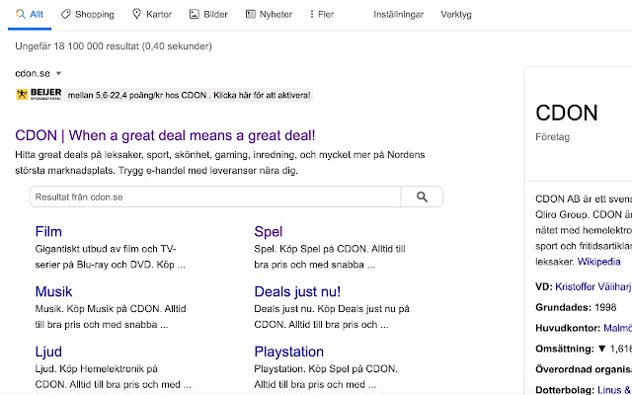This screenshot has height=395, width=632.
Task: Click the magnifier search button for cdon.se
Action: pyautogui.click(x=422, y=197)
